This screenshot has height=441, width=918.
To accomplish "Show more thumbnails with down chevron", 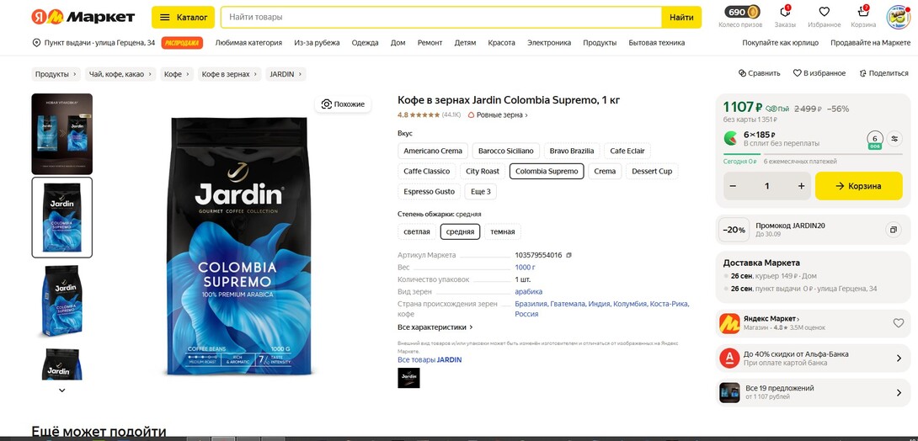I will click(62, 391).
